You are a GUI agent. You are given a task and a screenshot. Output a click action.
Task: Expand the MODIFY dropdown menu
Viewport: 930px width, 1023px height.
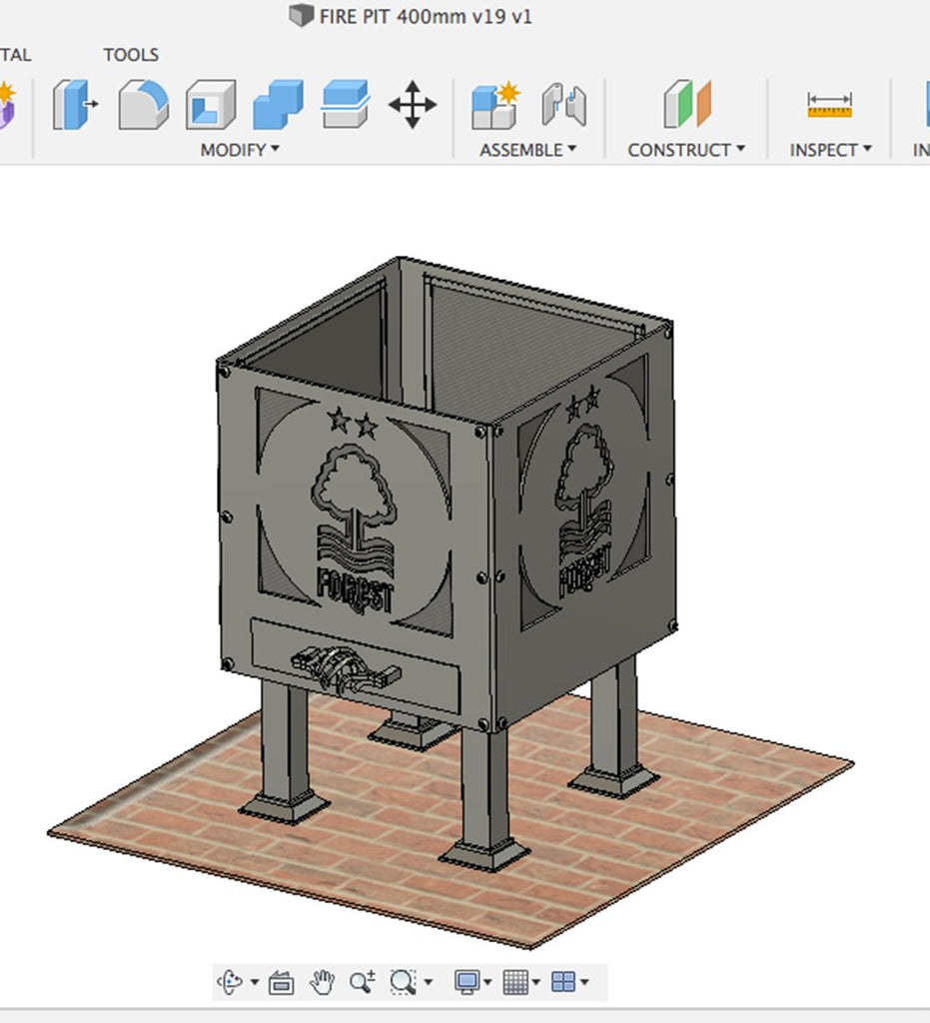240,150
